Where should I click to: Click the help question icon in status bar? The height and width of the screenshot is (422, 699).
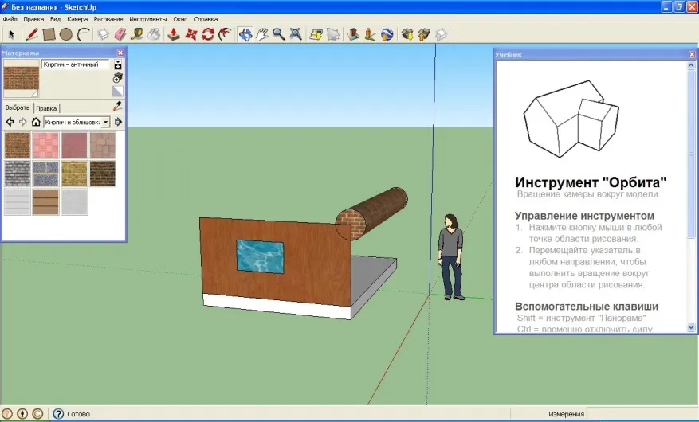(x=58, y=414)
